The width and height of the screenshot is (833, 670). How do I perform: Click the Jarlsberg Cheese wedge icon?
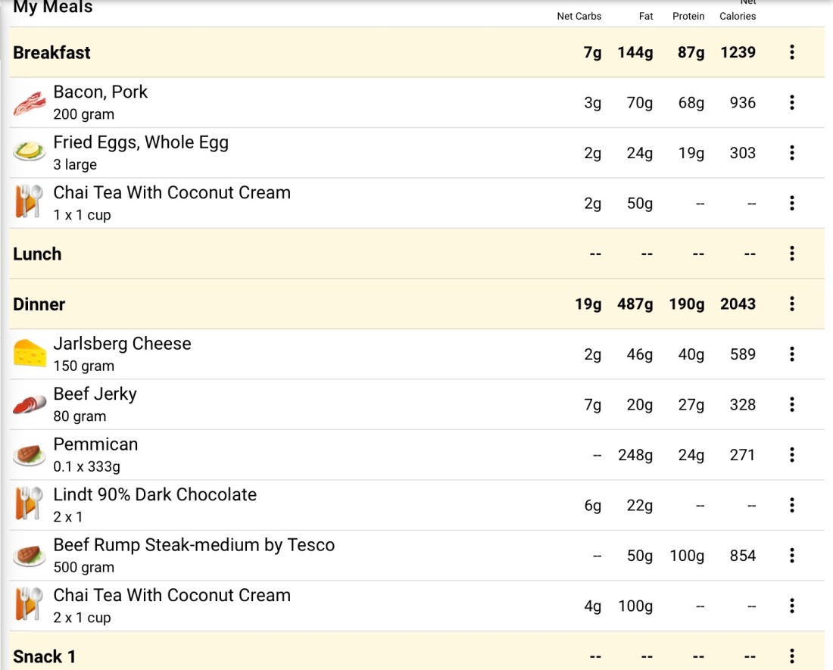tap(30, 354)
